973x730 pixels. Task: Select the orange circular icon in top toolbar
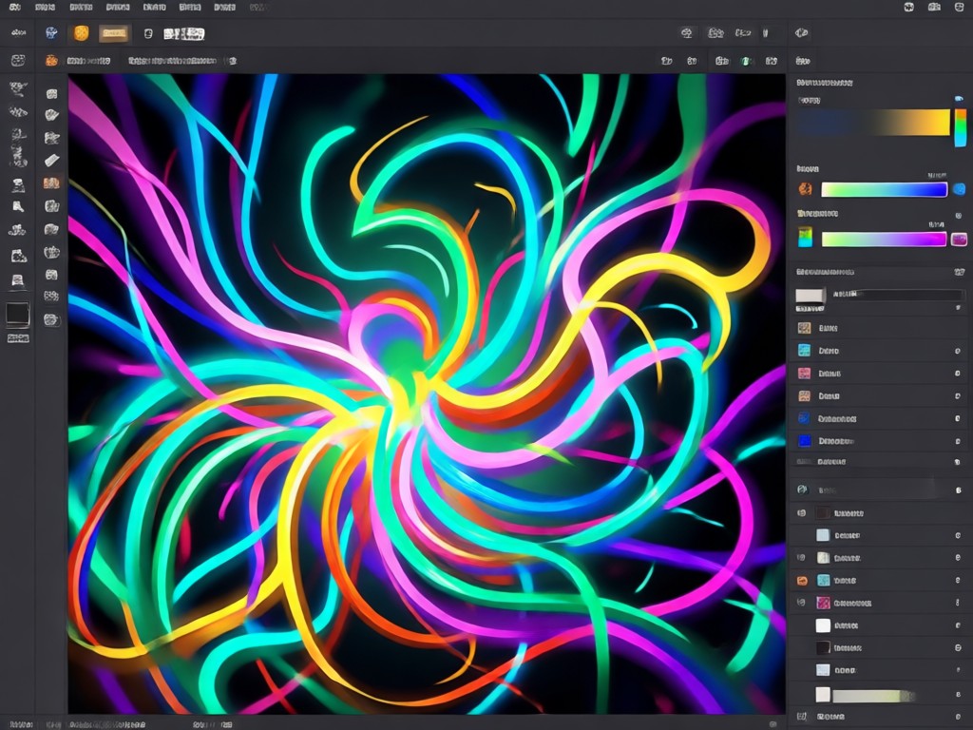82,33
